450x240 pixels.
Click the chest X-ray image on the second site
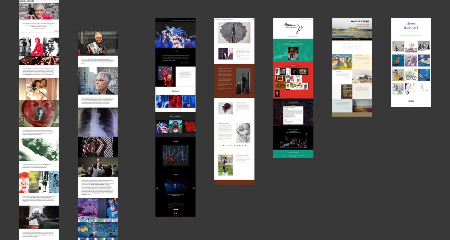(98, 122)
